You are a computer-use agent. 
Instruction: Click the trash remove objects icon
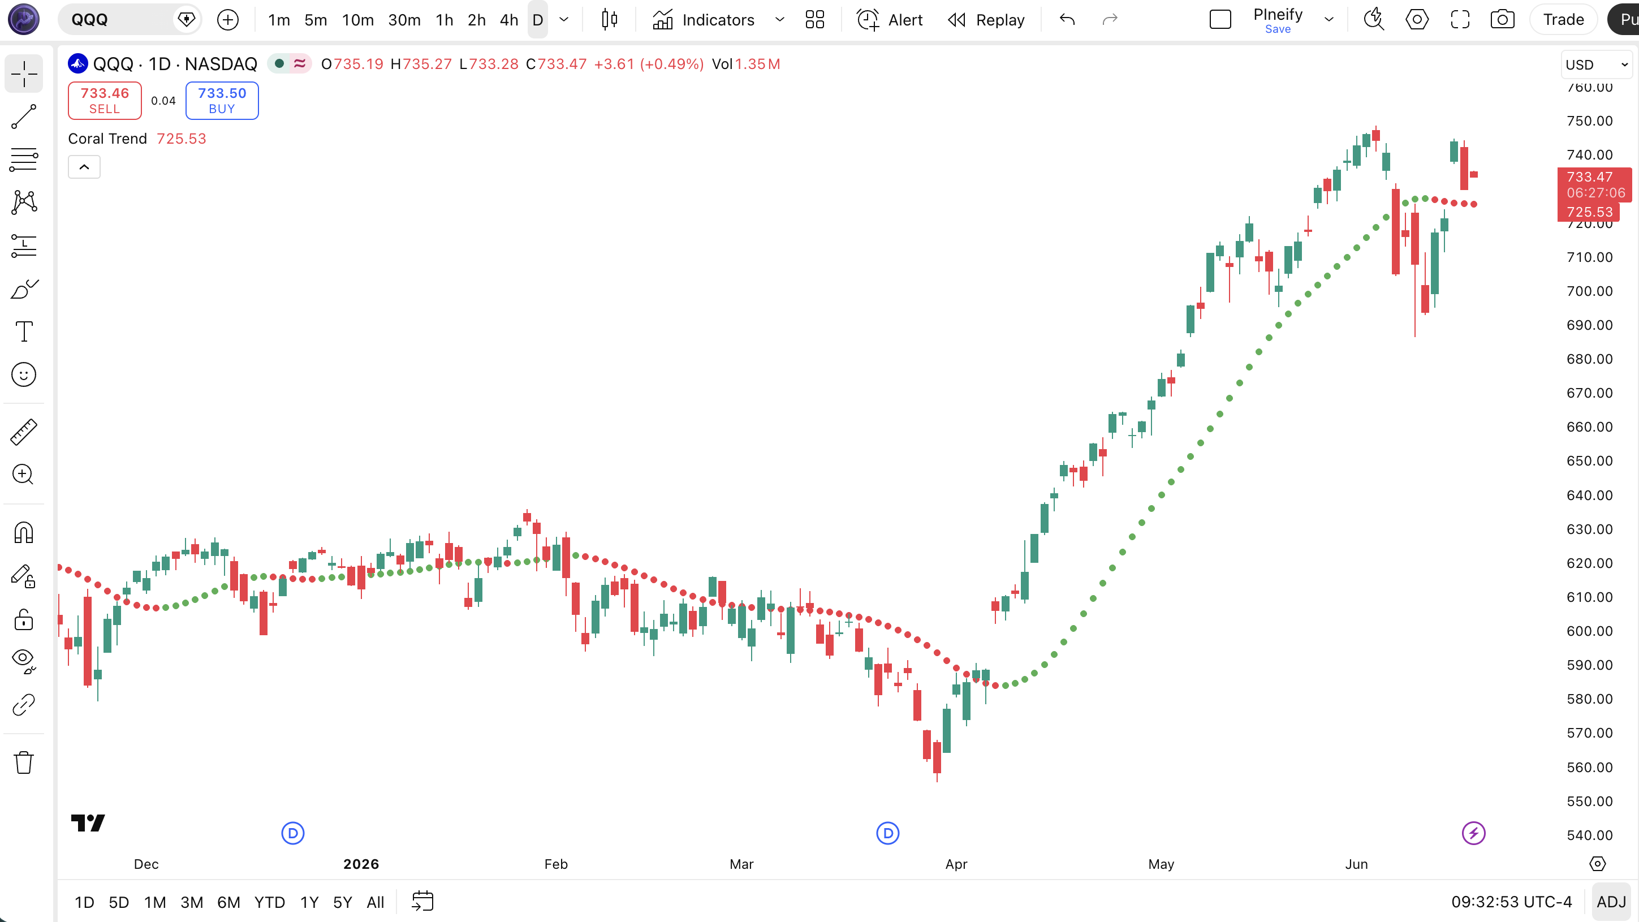[x=24, y=762]
